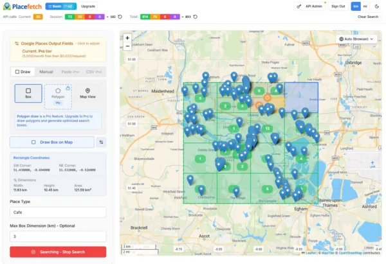The width and height of the screenshot is (386, 264).
Task: Switch distance units to km
Action: tap(356, 6)
